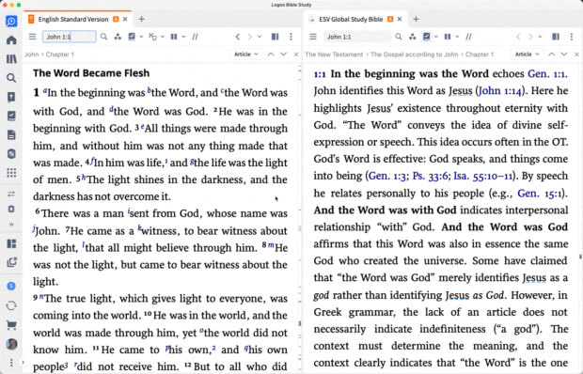Click the swap arrows icon in sidebar

(11, 194)
